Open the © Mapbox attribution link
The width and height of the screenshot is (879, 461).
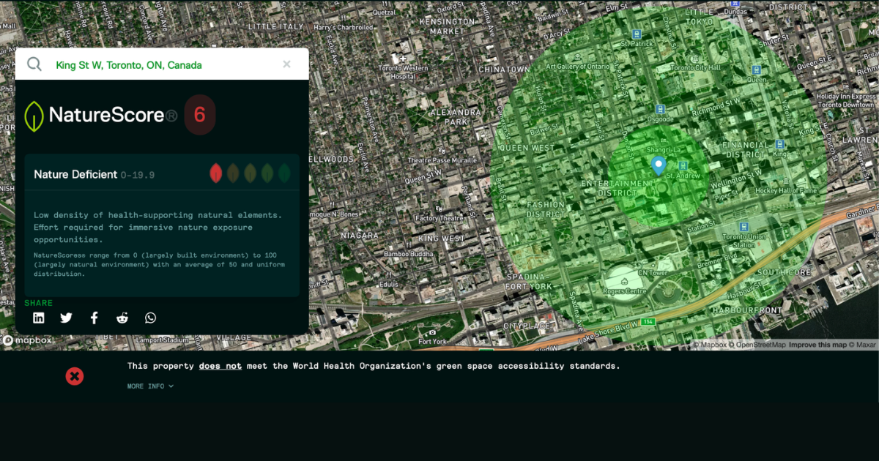[710, 345]
